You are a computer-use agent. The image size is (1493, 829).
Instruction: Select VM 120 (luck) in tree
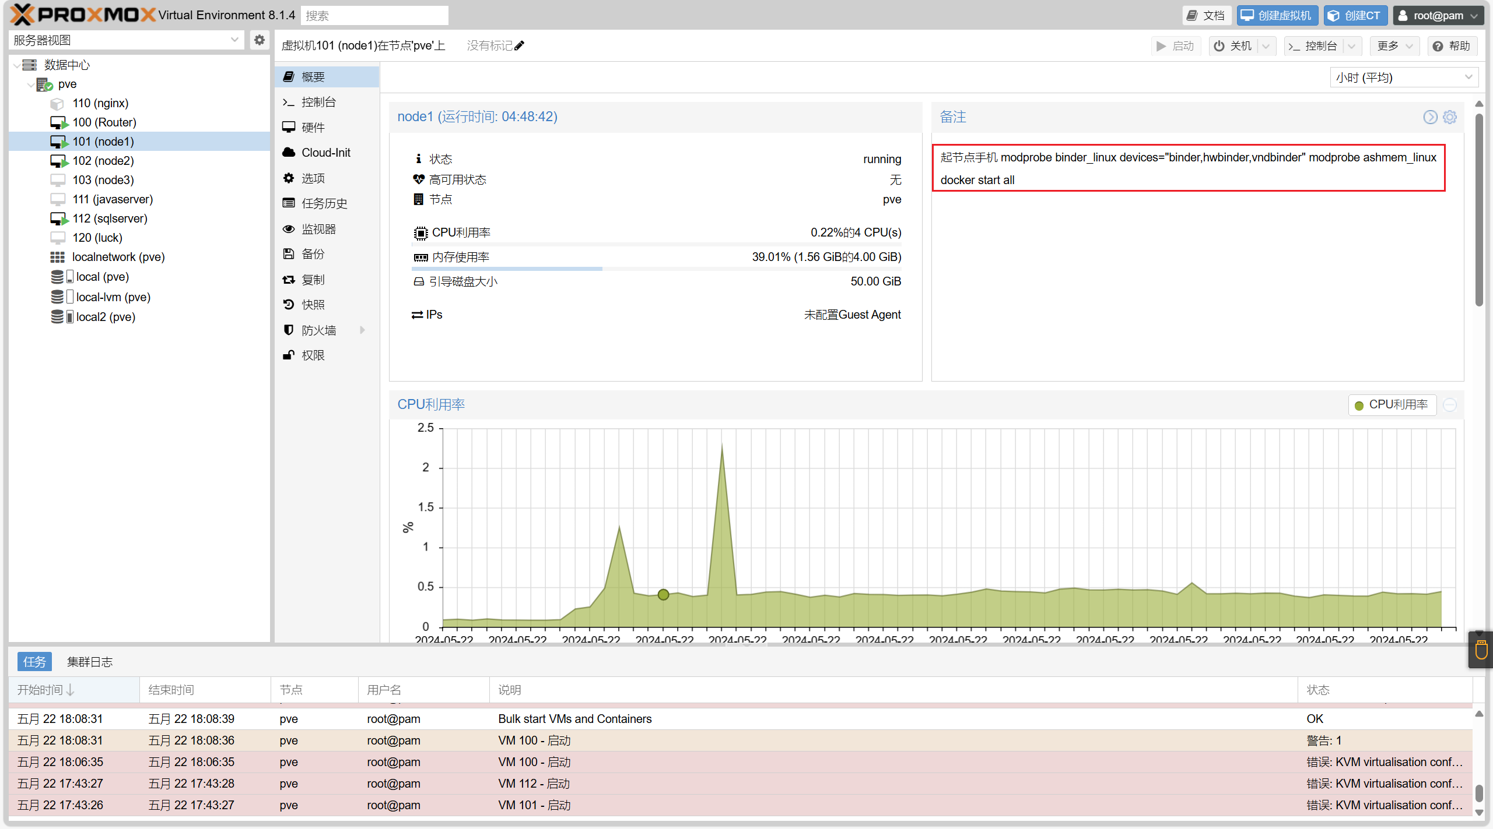pos(97,238)
